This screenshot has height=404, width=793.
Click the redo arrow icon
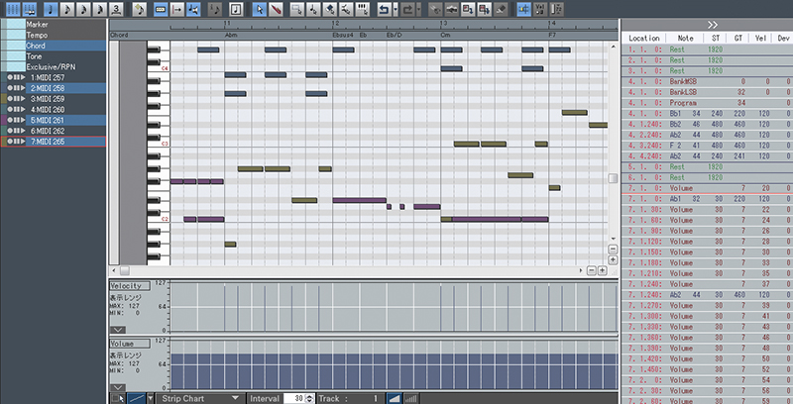[409, 9]
